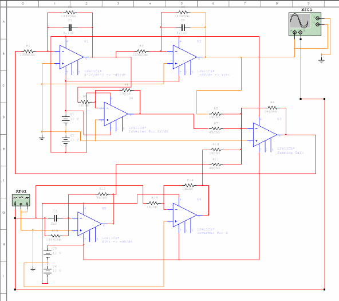The image size is (339, 301).
Task: Click the ground symbol below the oscilloscope
Action: tap(321, 60)
